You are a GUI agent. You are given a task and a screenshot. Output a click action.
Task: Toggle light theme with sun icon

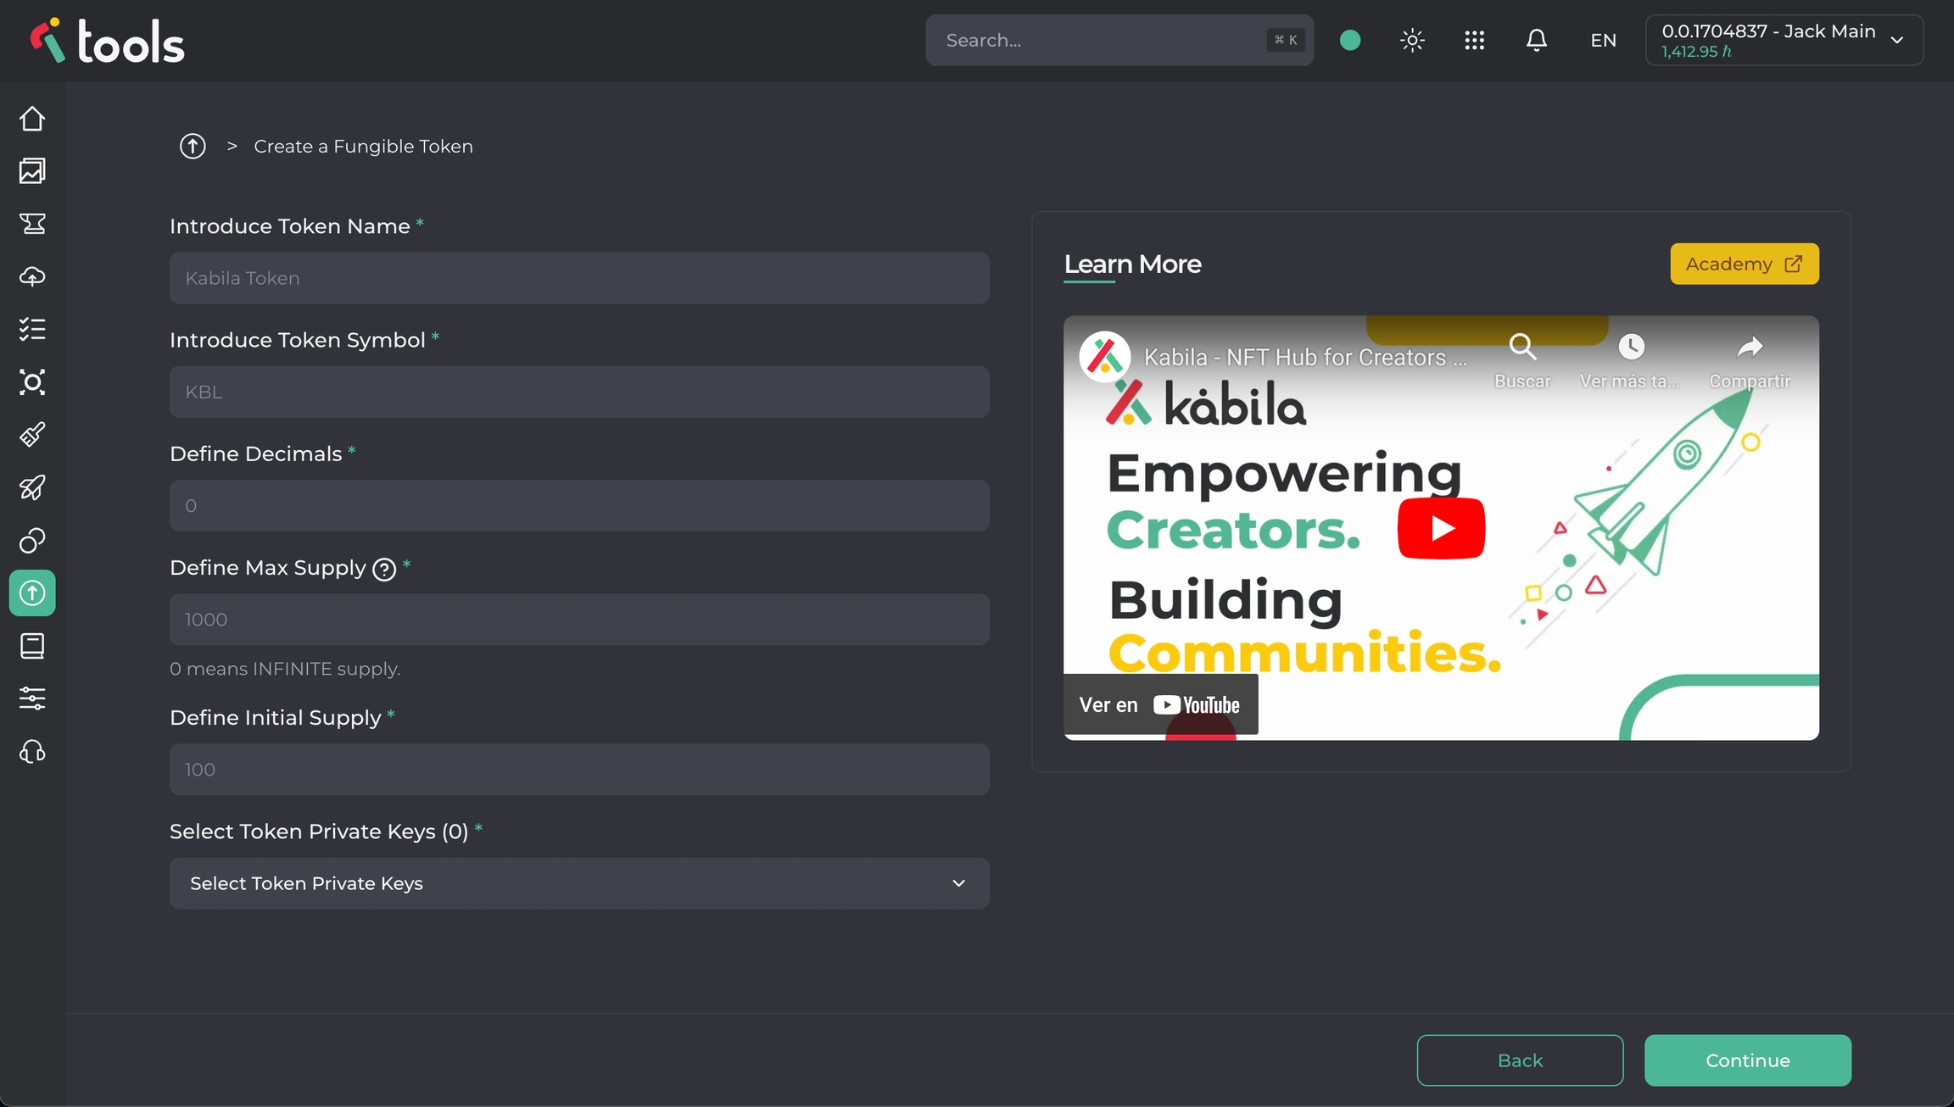pos(1412,40)
